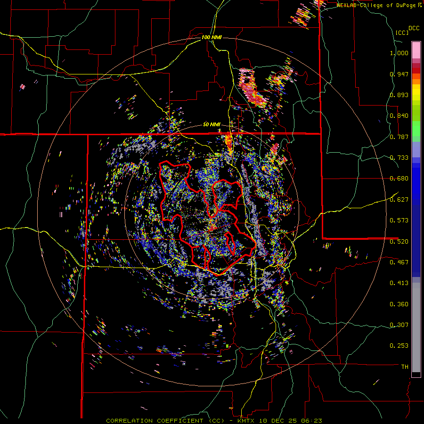Pick the yellow segment of the color bar
This screenshot has width=424, height=424.
pyautogui.click(x=416, y=92)
